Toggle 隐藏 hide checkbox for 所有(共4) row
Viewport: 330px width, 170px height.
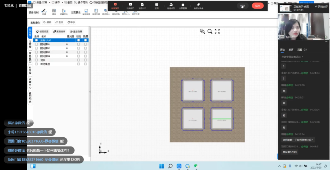[86, 40]
